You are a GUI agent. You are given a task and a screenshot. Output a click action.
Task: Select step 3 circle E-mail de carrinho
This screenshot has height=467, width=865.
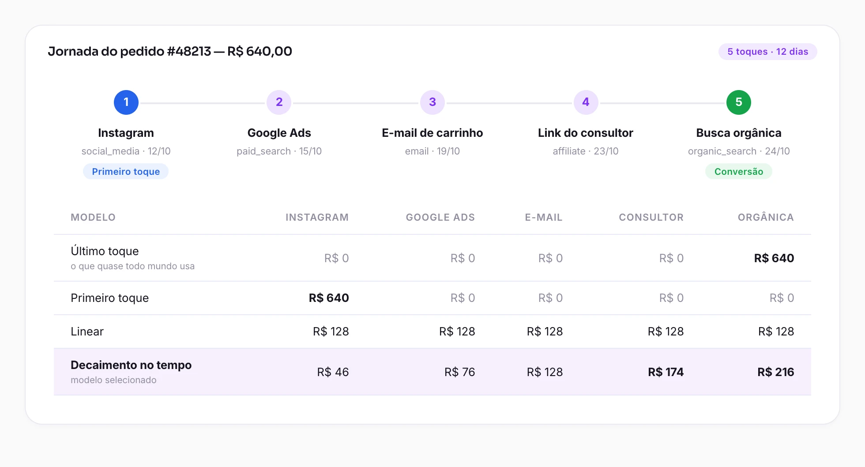pyautogui.click(x=432, y=102)
